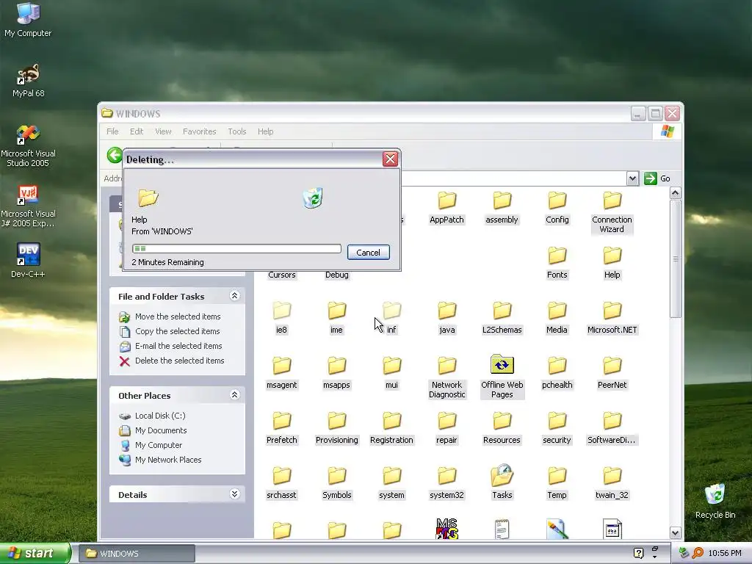Image resolution: width=752 pixels, height=564 pixels.
Task: Select the L2Schemas folder
Action: tap(502, 318)
